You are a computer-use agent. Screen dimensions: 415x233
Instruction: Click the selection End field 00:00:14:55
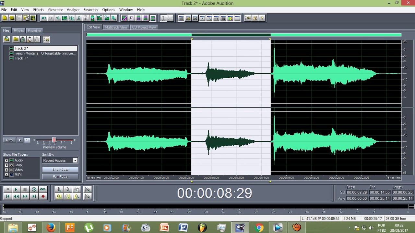coord(380,193)
